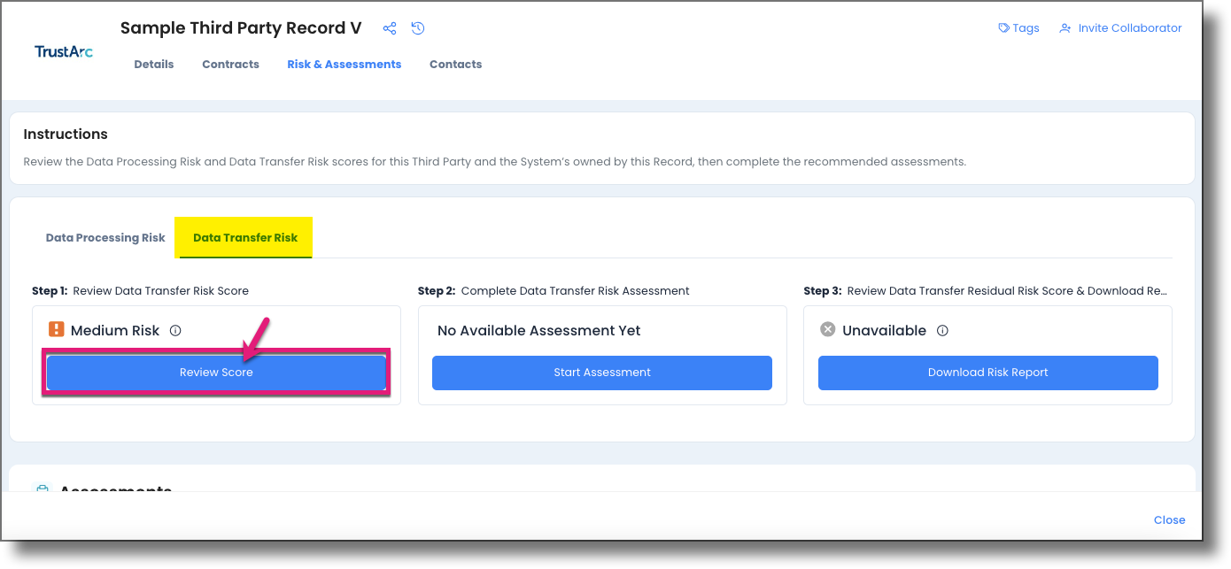
Task: Click the TrustArc logo
Action: click(x=62, y=50)
